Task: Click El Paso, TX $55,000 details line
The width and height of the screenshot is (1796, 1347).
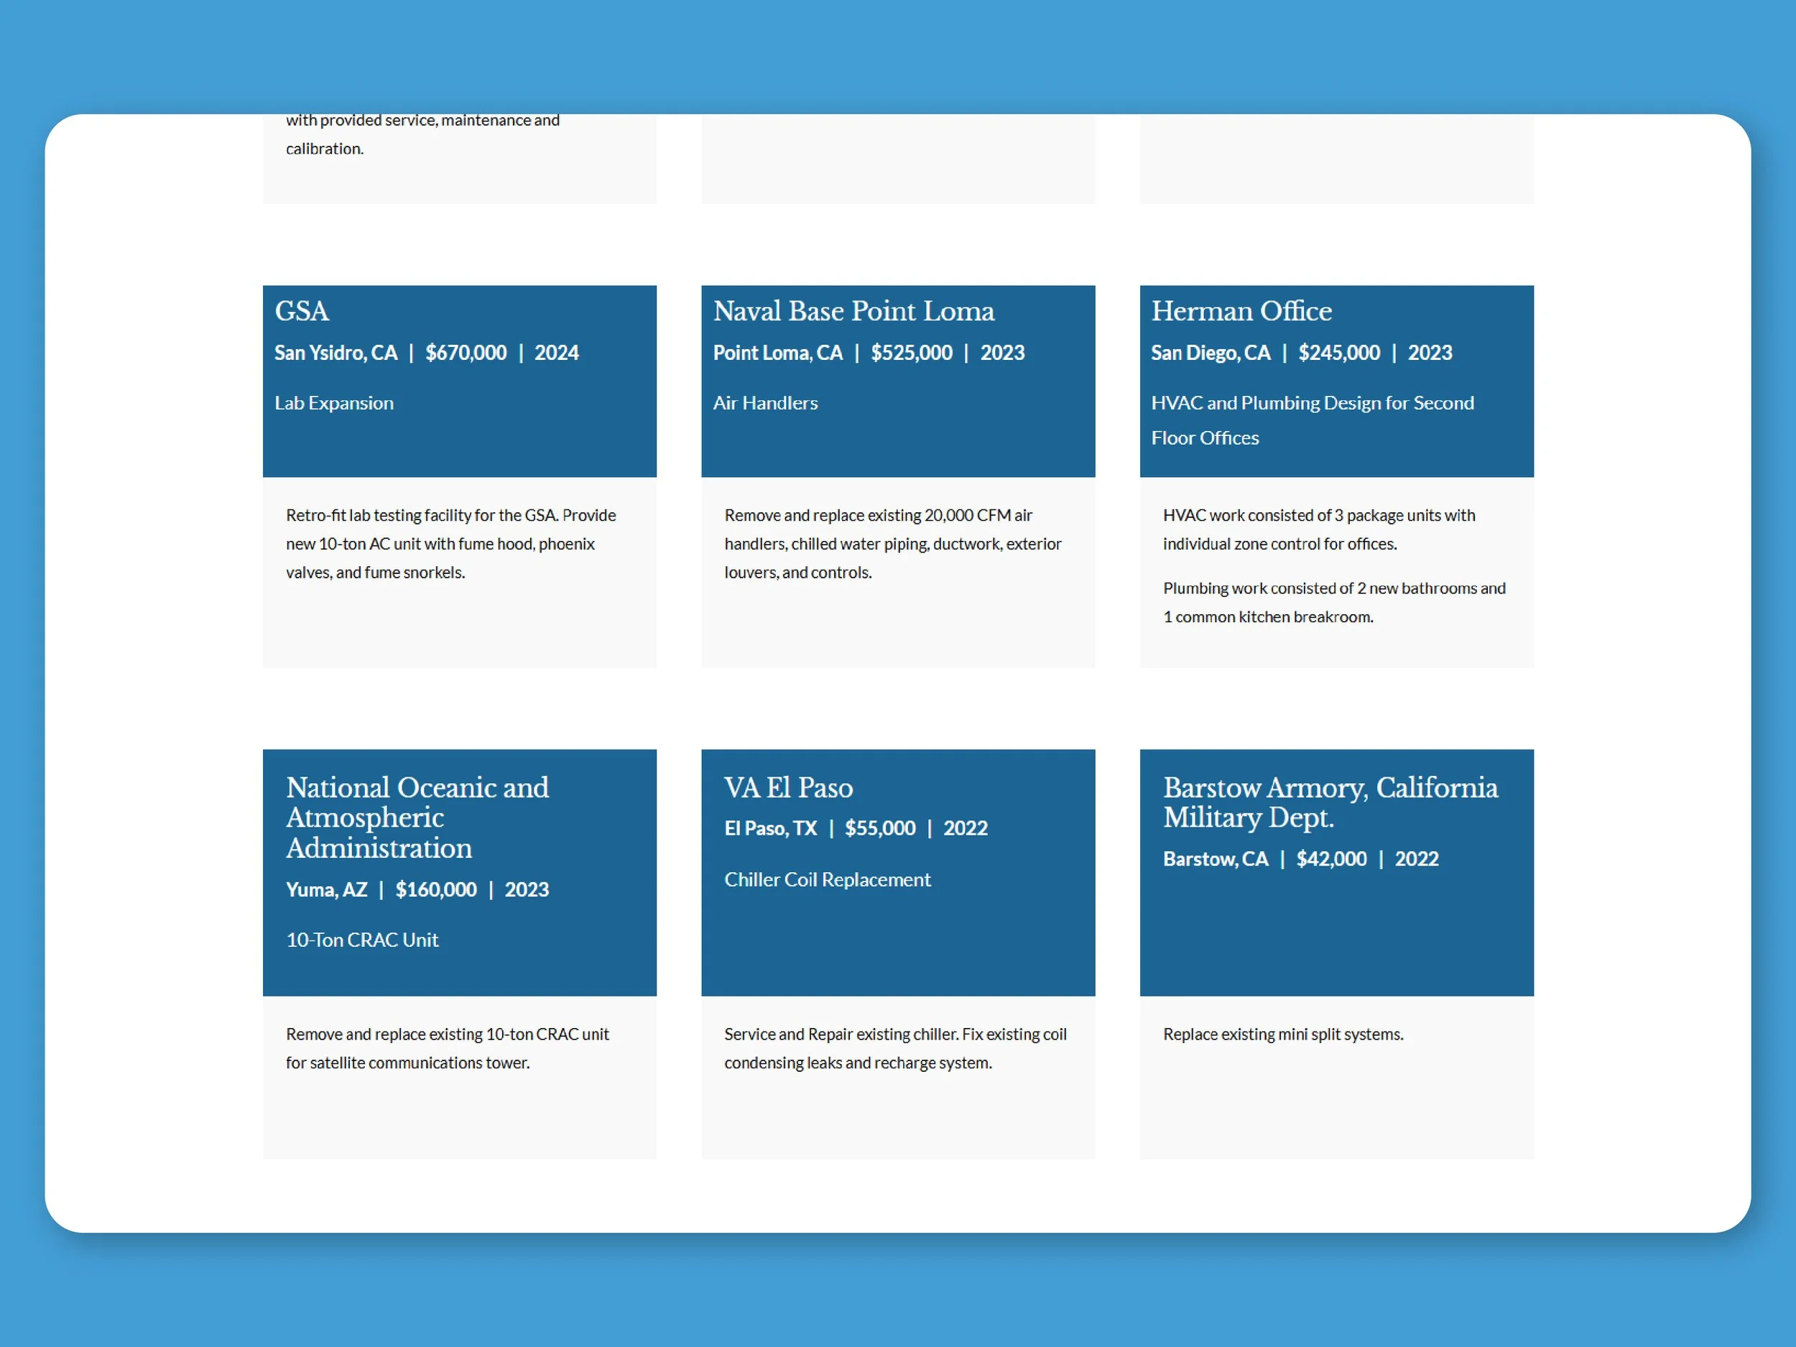Action: (855, 829)
